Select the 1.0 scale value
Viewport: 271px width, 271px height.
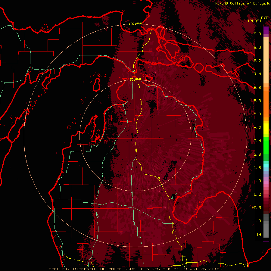pos(257,181)
